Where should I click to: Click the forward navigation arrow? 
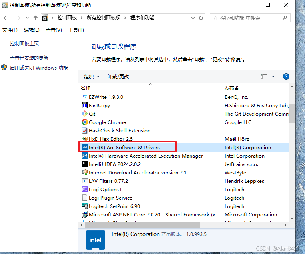(18, 18)
